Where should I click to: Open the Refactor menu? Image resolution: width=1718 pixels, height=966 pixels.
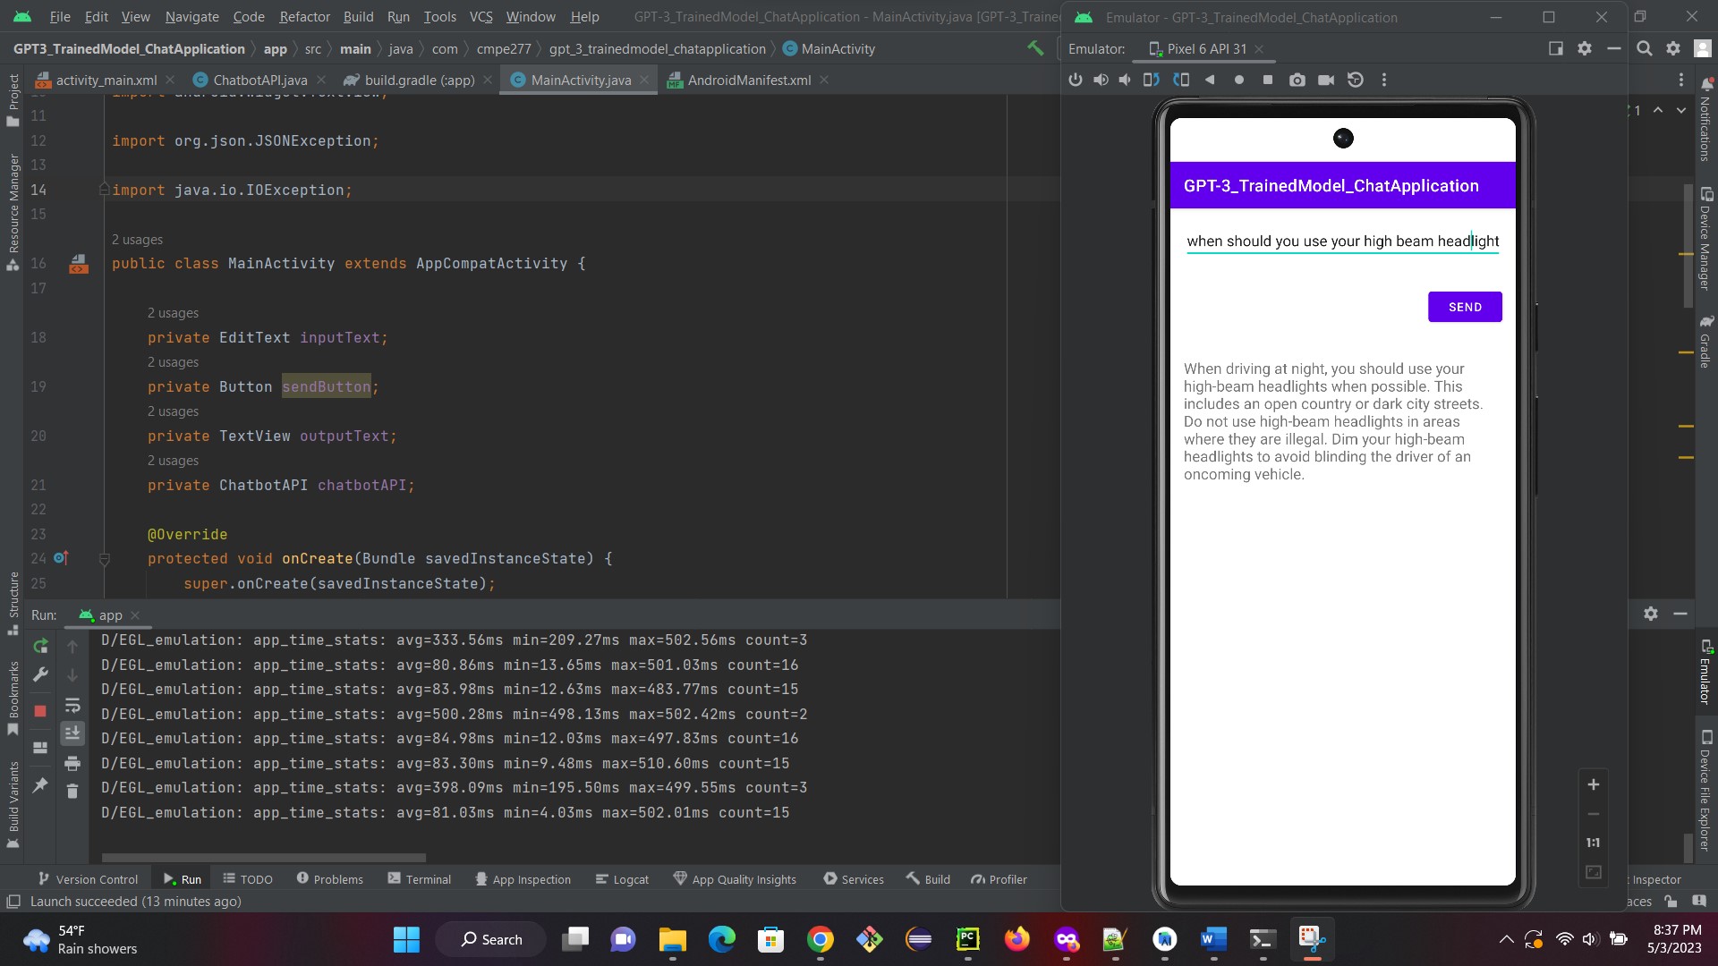tap(304, 16)
